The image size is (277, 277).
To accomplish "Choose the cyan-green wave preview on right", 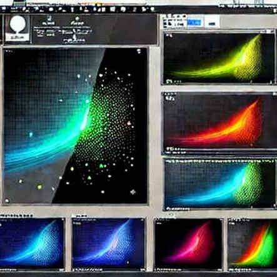I will point(219,184).
